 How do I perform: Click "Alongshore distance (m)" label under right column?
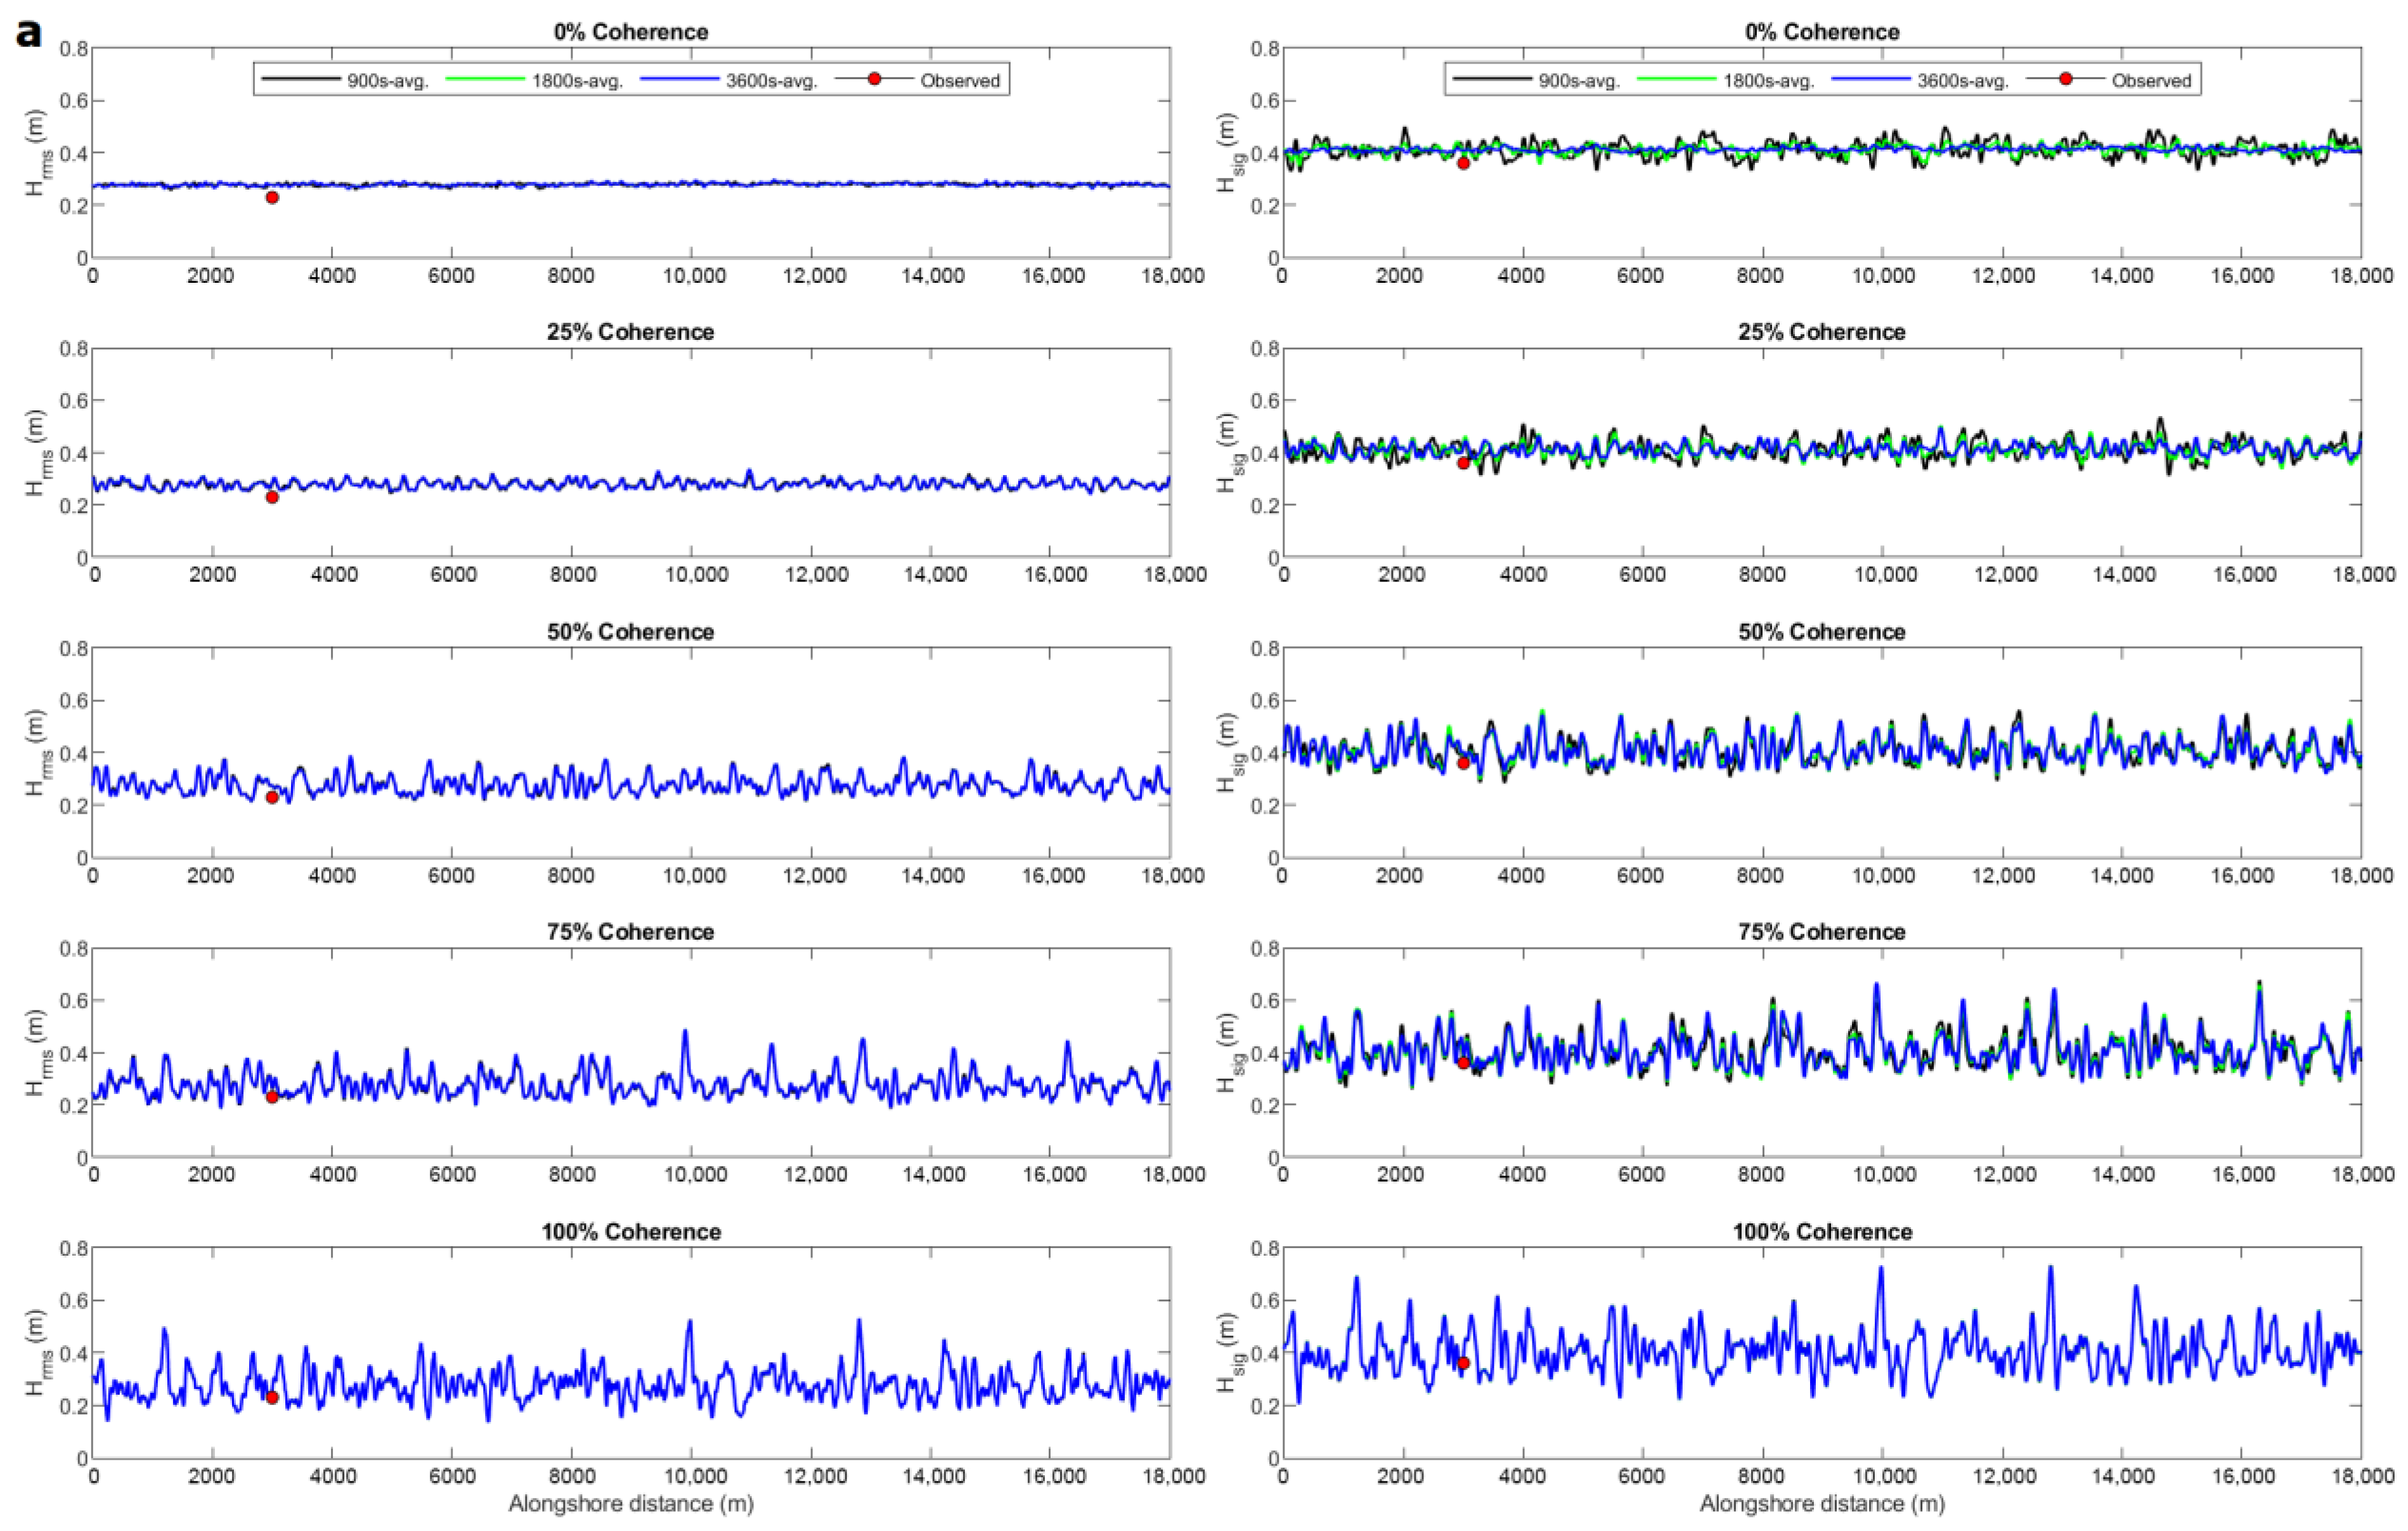pyautogui.click(x=1822, y=1504)
